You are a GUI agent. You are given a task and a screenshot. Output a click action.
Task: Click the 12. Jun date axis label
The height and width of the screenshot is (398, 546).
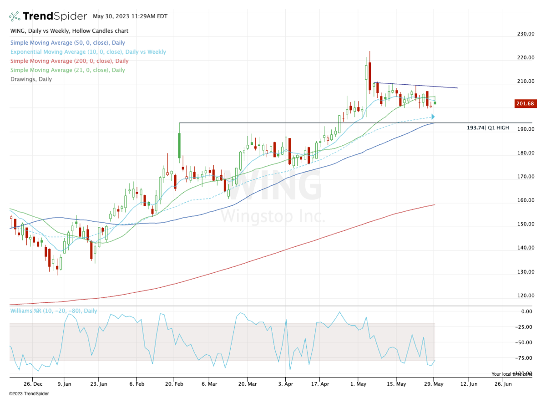(x=469, y=383)
